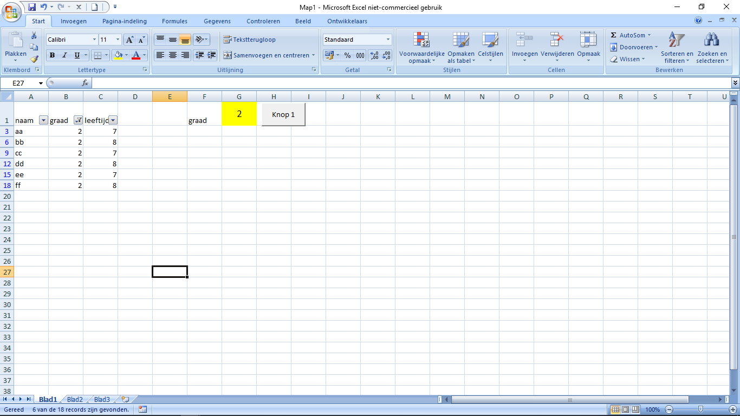
Task: Open the Standaard number format dropdown
Action: (388, 40)
